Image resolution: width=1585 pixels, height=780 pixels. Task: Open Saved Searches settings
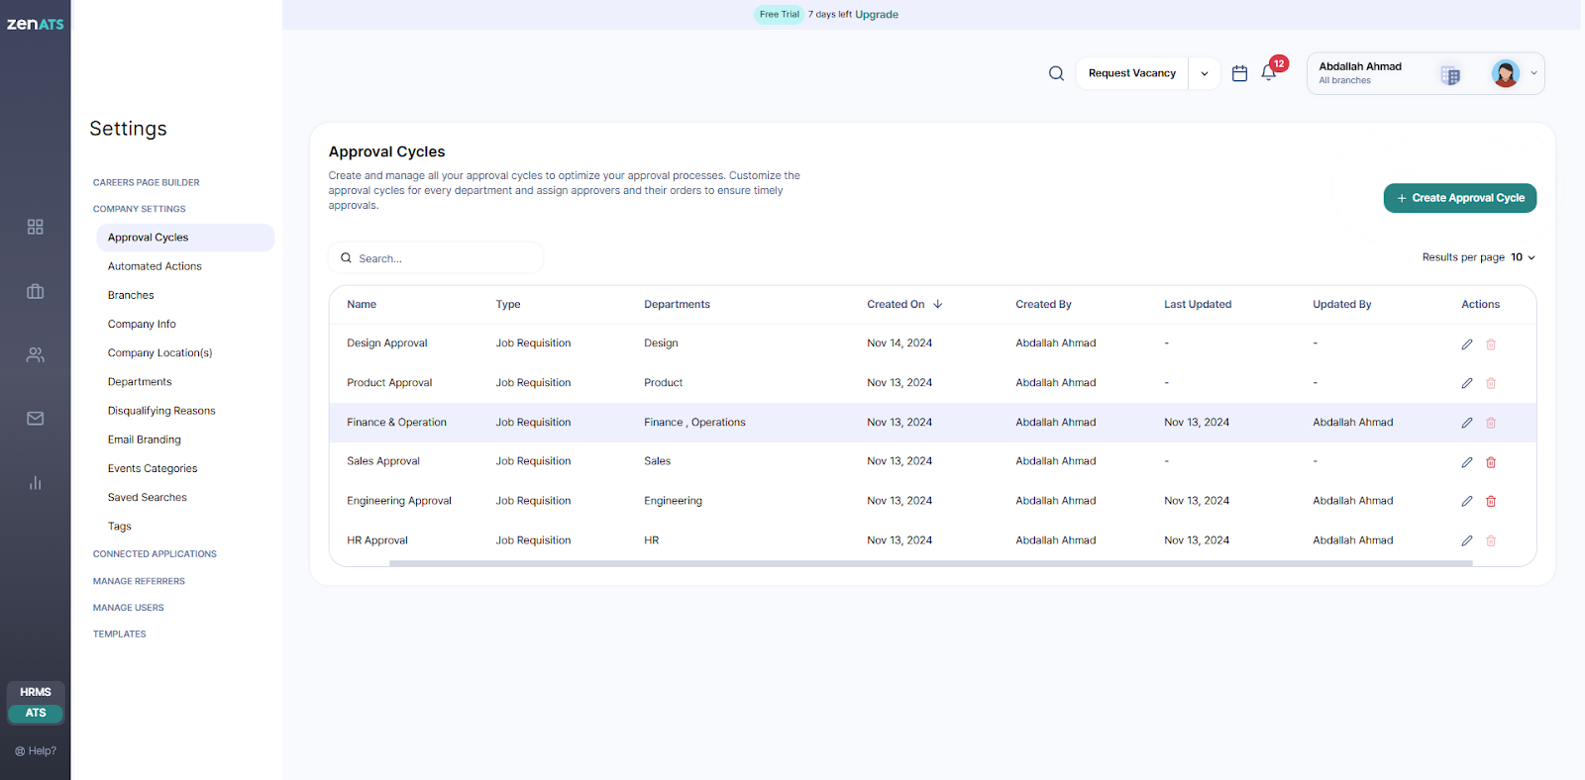click(x=148, y=498)
